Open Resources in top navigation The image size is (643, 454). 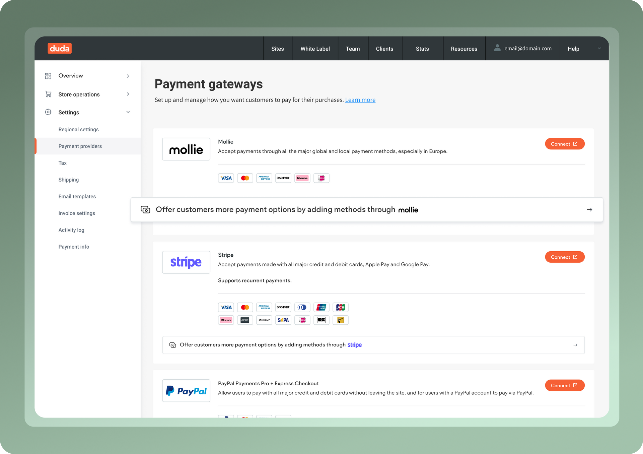click(464, 49)
